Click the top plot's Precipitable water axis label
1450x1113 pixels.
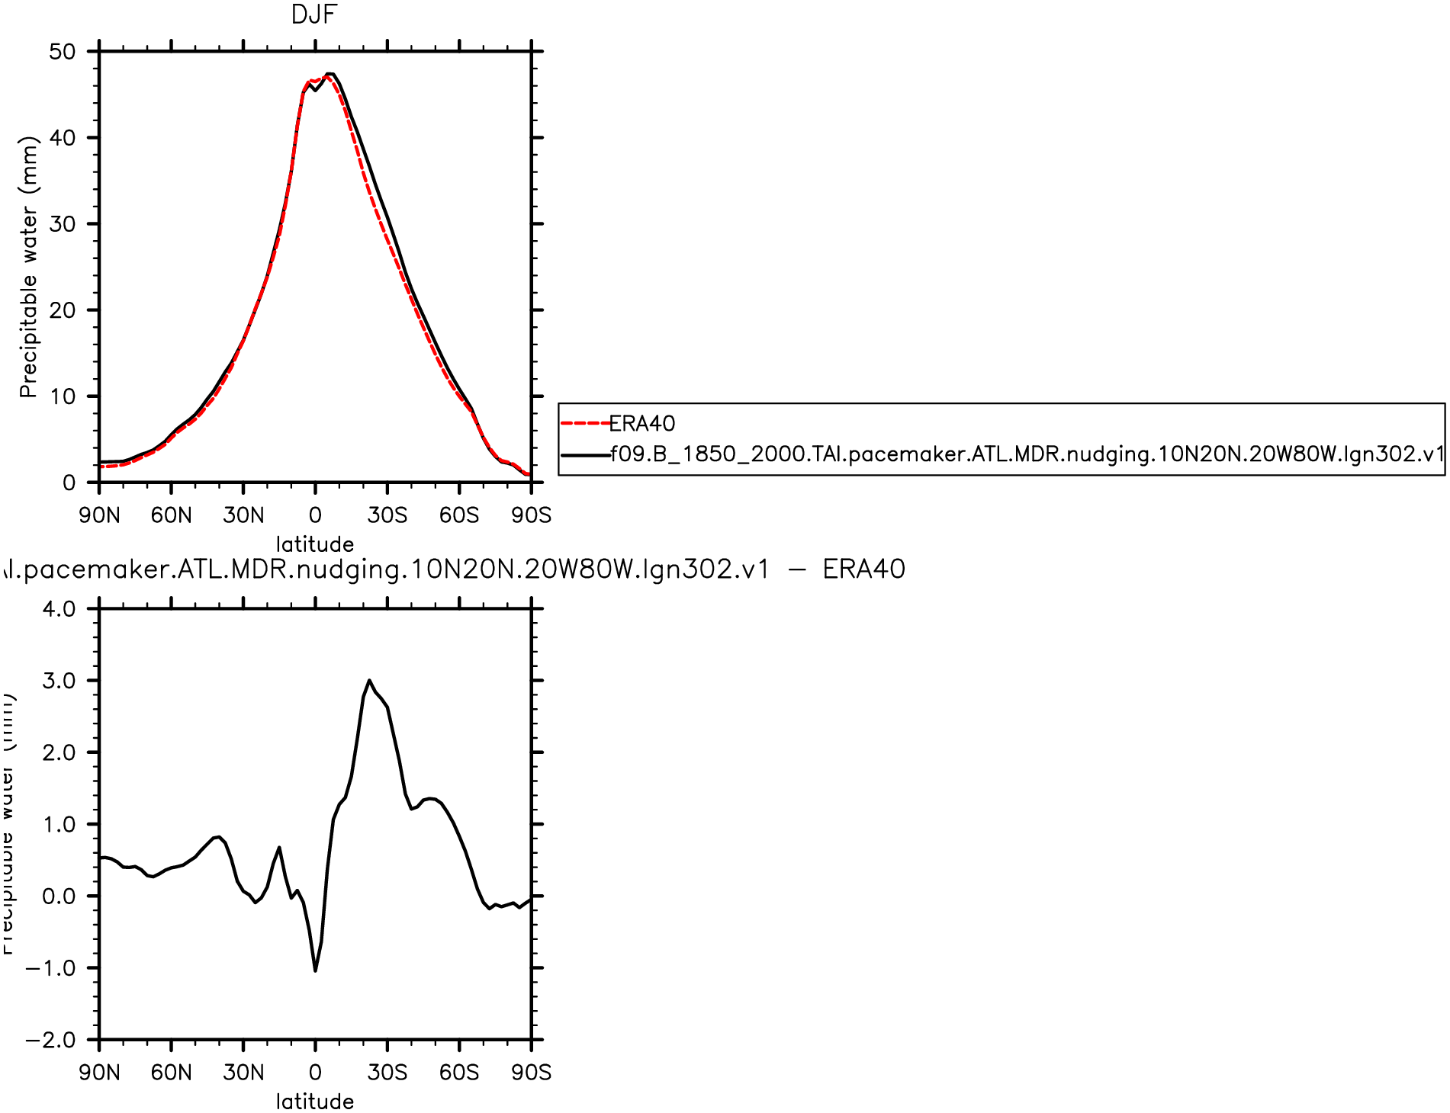point(28,267)
